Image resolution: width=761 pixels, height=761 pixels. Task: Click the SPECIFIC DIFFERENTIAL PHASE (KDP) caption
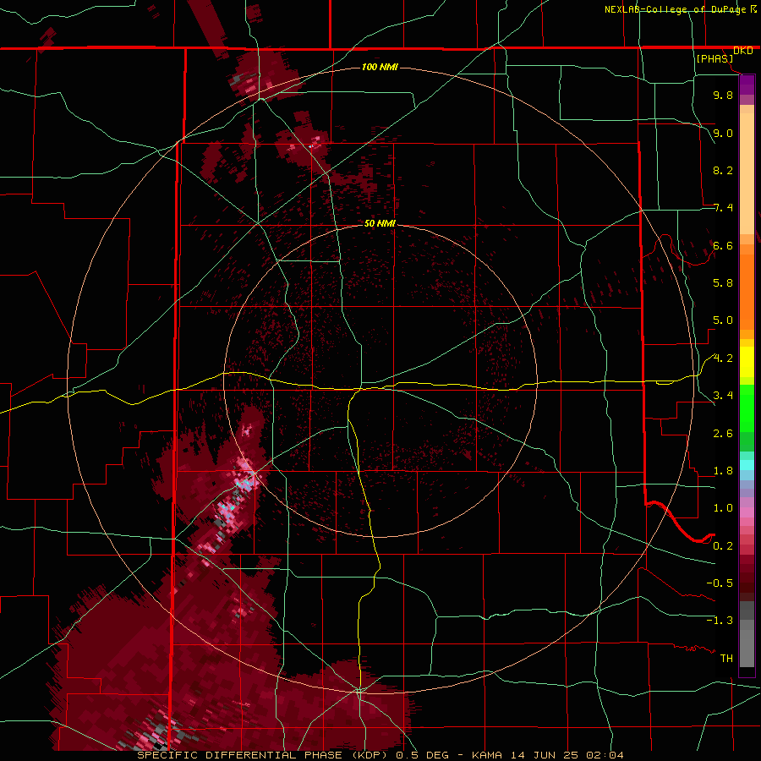tap(264, 755)
